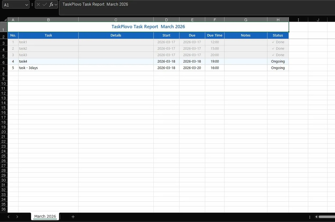Select column F header
This screenshot has width=335, height=222.
[215, 20]
